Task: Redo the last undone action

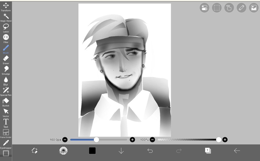Action: [x=179, y=151]
